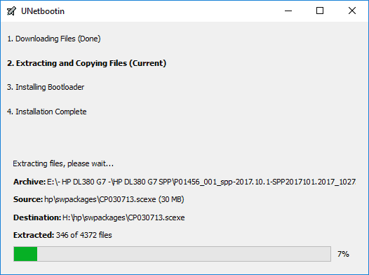Click the Archive path text
Viewport: 369px width, 275px height.
tap(201, 182)
